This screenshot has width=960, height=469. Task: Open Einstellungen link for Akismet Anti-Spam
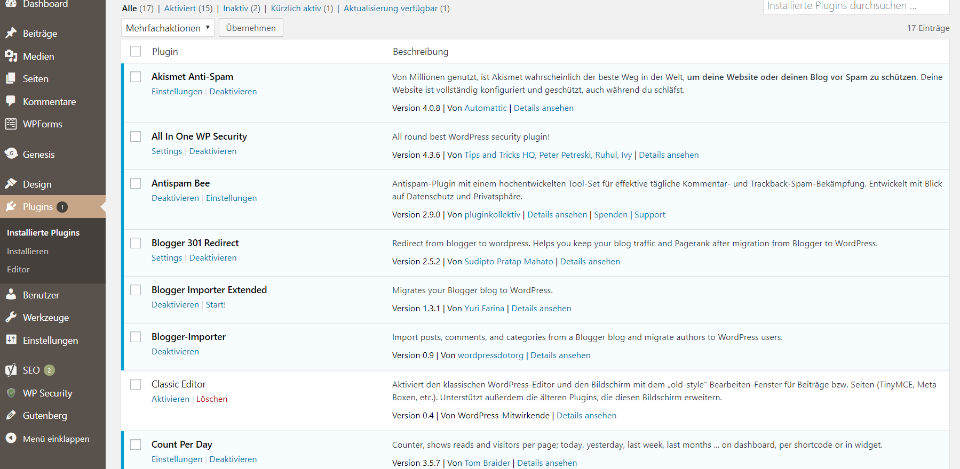pyautogui.click(x=177, y=91)
